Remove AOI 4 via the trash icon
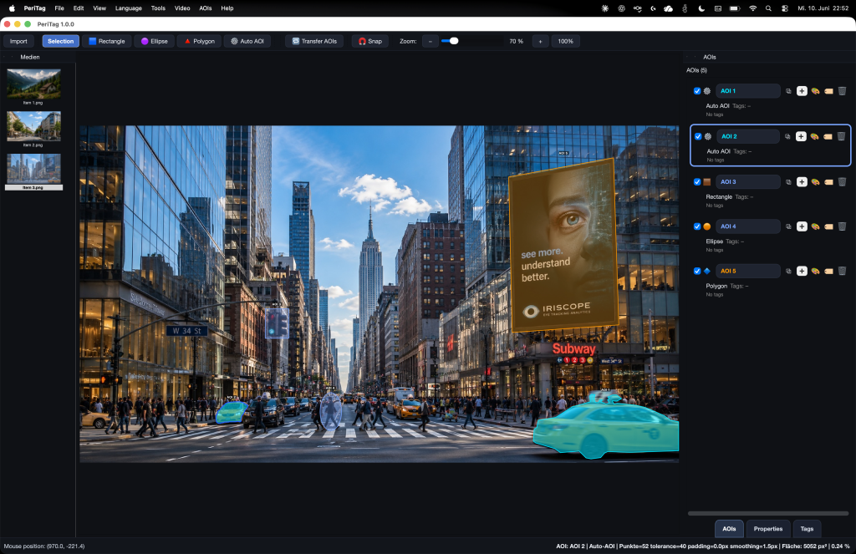 coord(842,226)
